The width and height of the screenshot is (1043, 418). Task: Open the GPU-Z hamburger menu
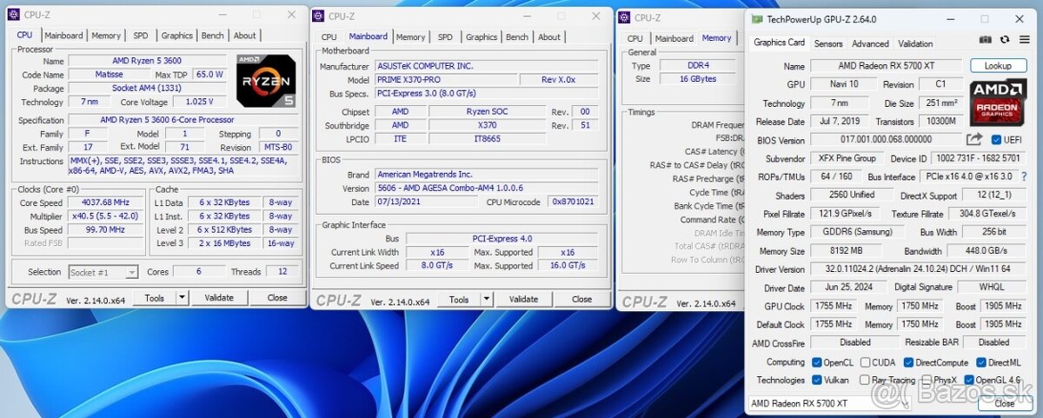tap(1024, 40)
